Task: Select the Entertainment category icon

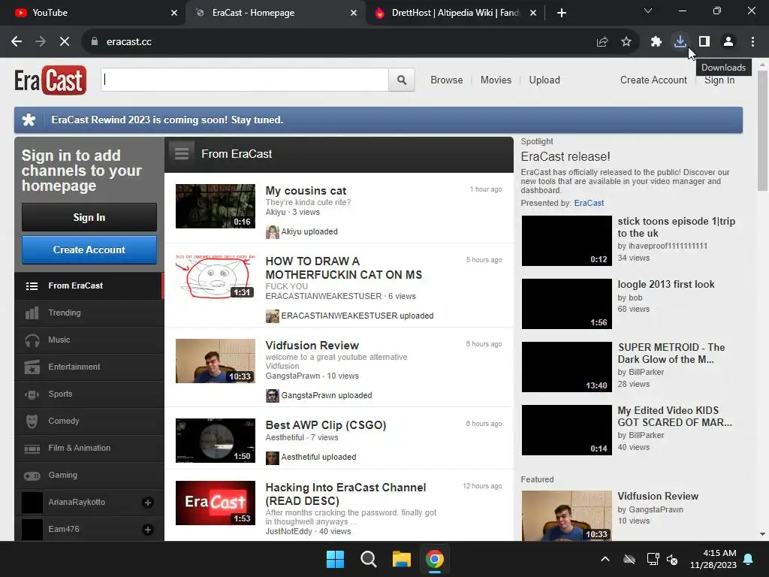Action: click(32, 367)
